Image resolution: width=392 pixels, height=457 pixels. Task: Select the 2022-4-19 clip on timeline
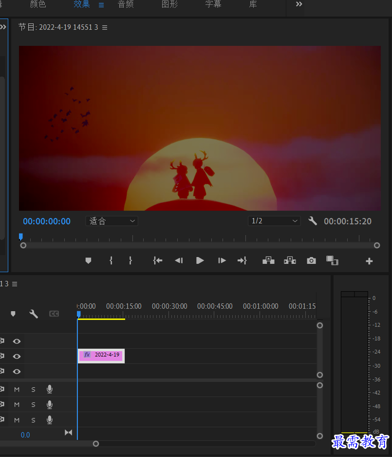(x=101, y=356)
